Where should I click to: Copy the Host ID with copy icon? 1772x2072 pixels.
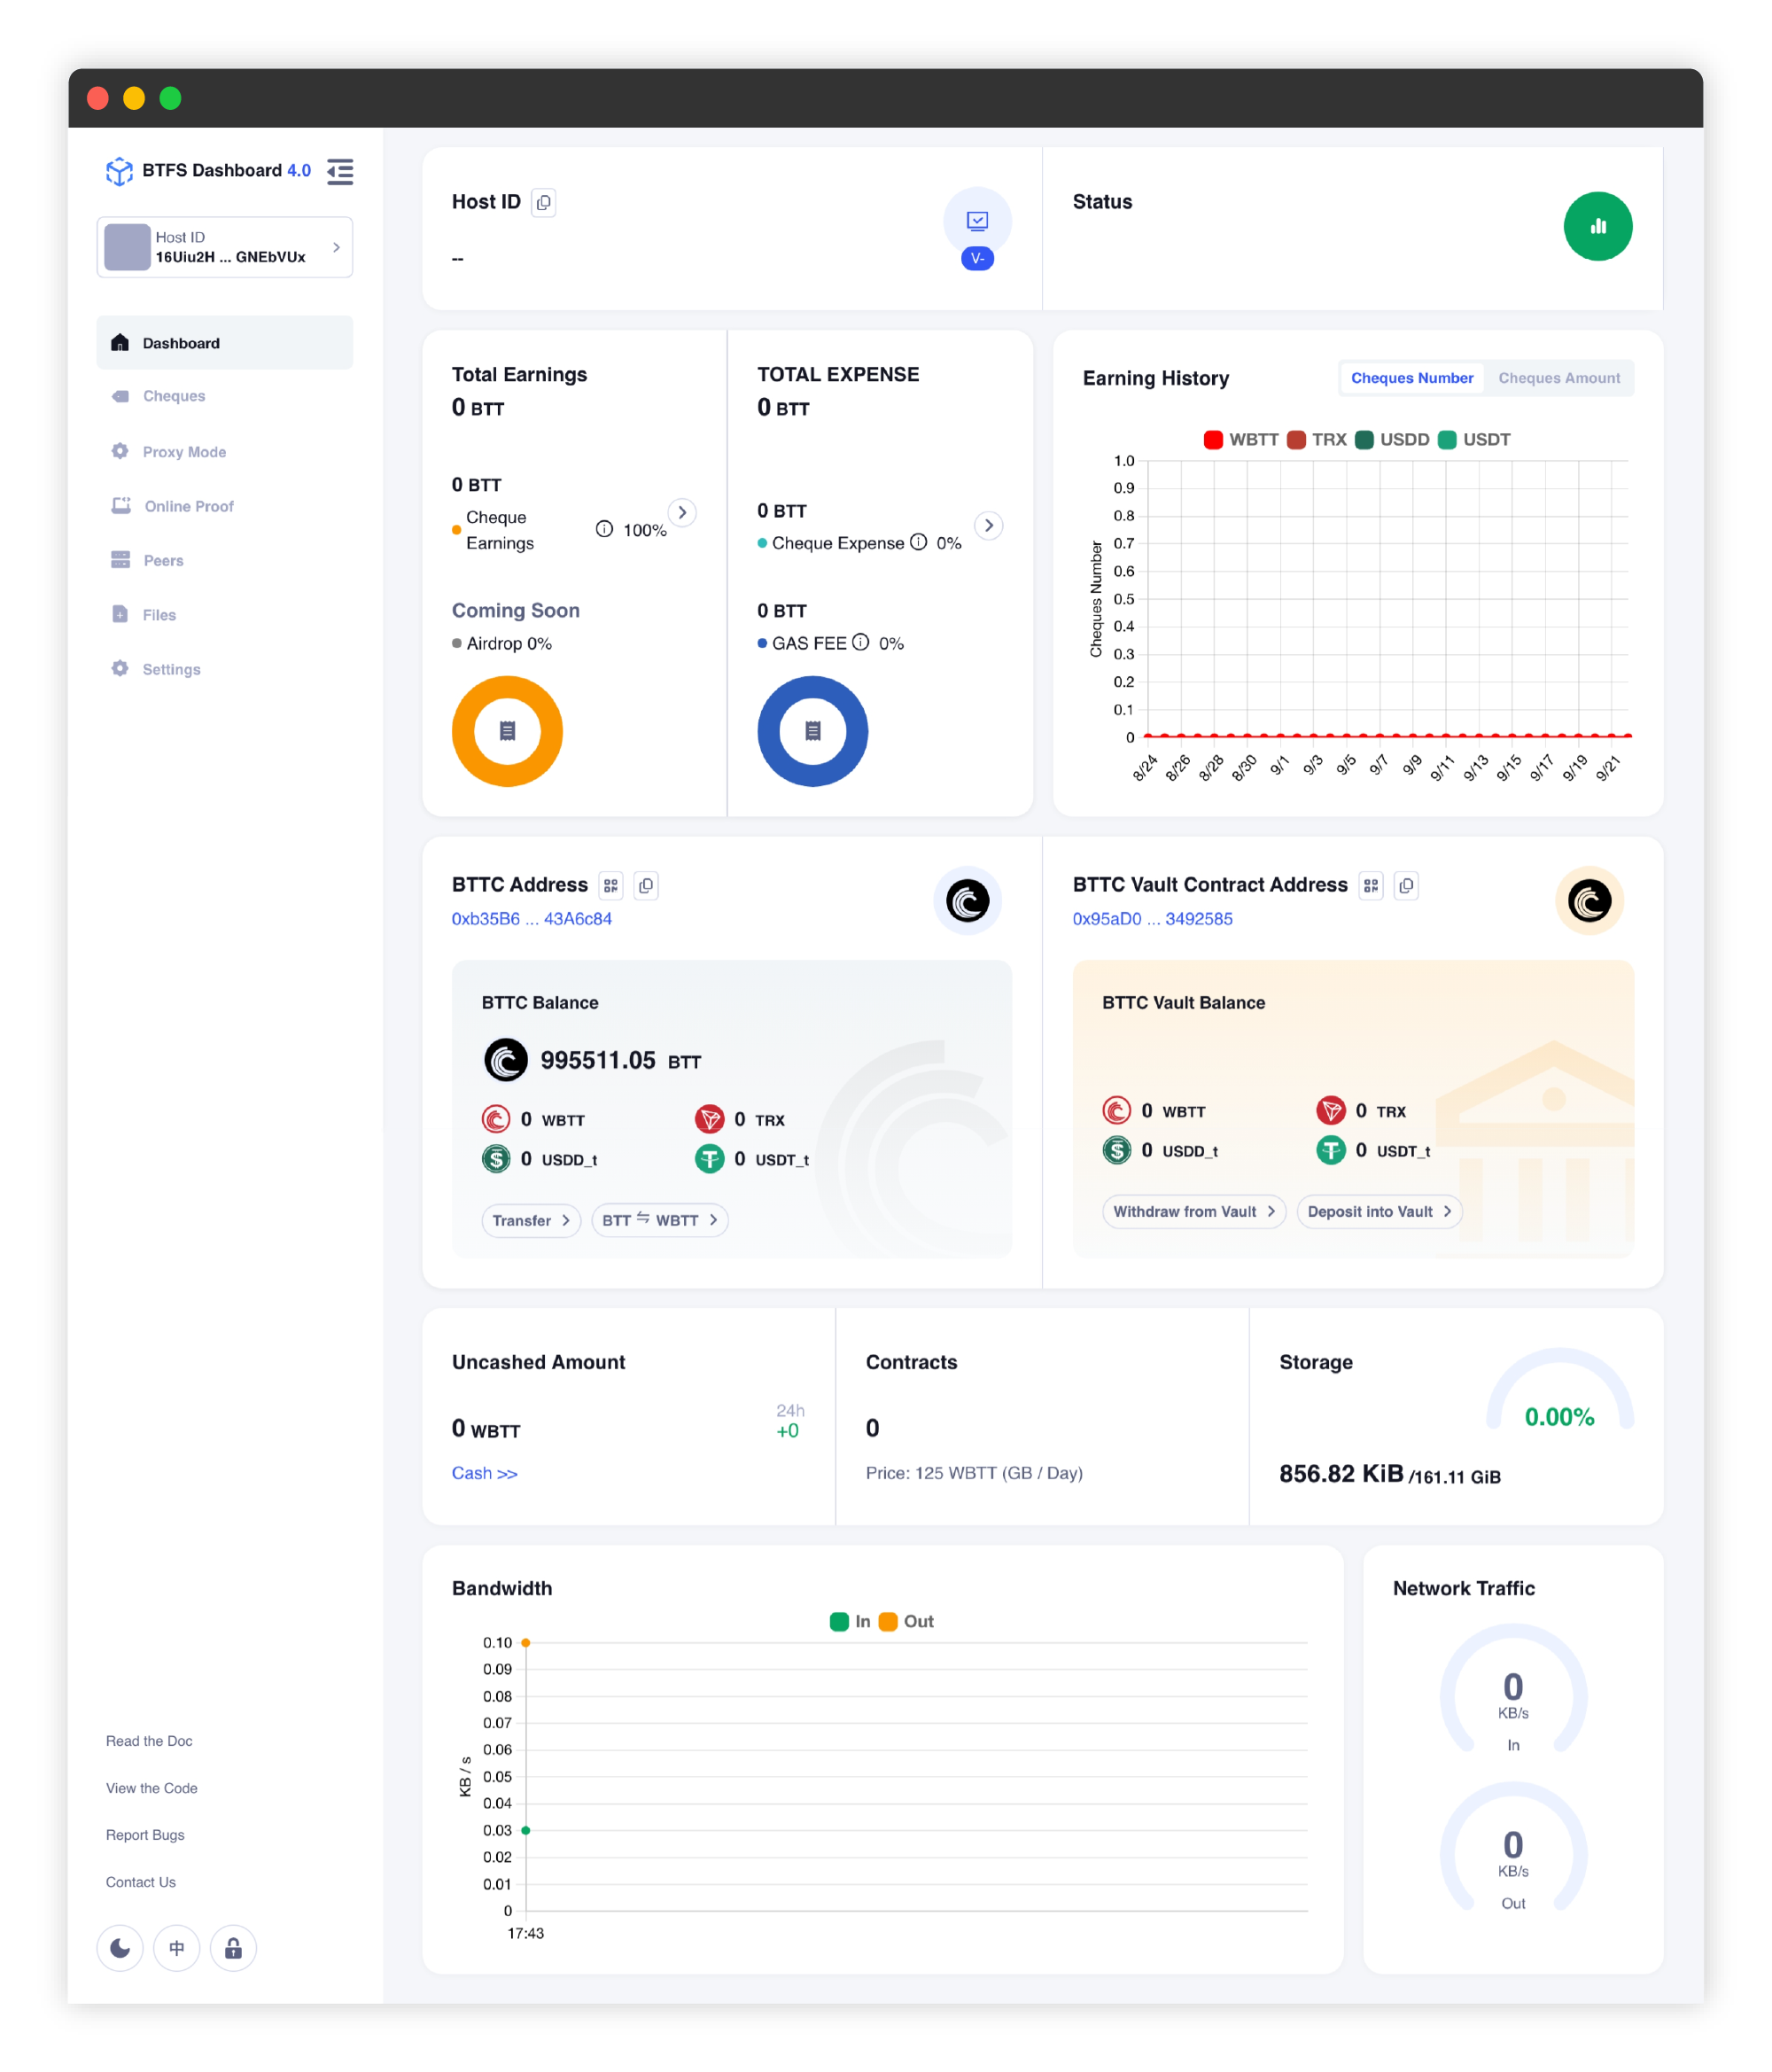(543, 202)
